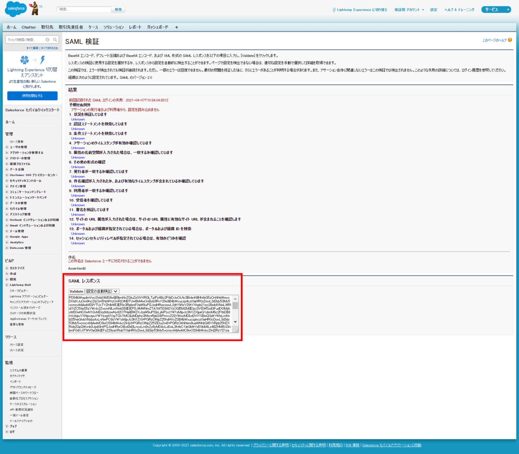Expand Google Apps node in sidebar
The height and width of the screenshot is (454, 519).
(x=7, y=237)
